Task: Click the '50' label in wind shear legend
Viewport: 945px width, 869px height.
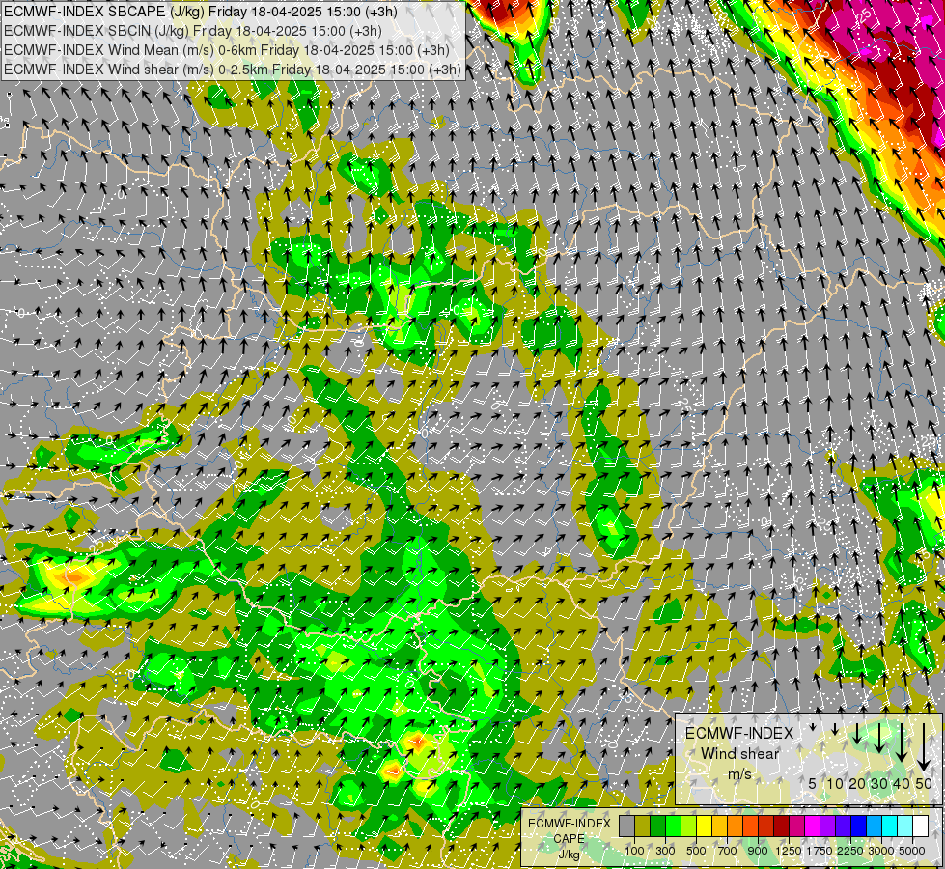Action: pyautogui.click(x=924, y=783)
